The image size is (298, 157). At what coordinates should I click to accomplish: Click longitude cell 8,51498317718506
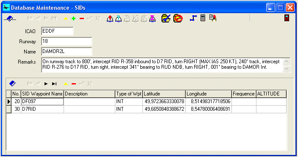(x=209, y=101)
